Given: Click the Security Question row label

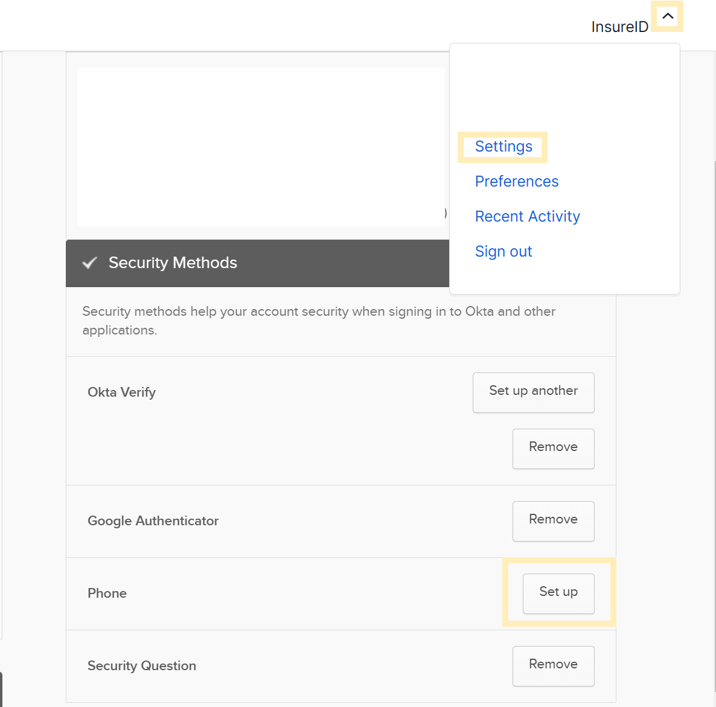Looking at the screenshot, I should point(142,666).
